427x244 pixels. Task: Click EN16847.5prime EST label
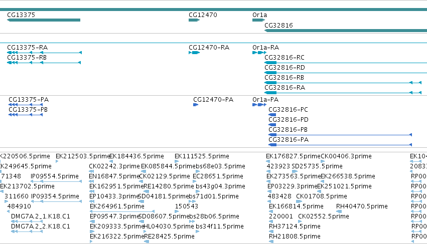coord(114,176)
